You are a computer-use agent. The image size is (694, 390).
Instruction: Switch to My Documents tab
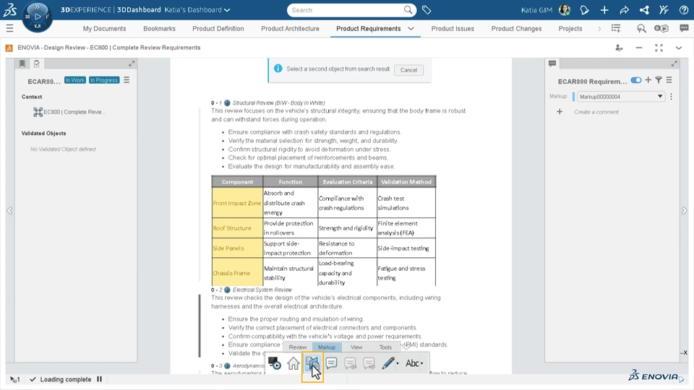click(104, 28)
